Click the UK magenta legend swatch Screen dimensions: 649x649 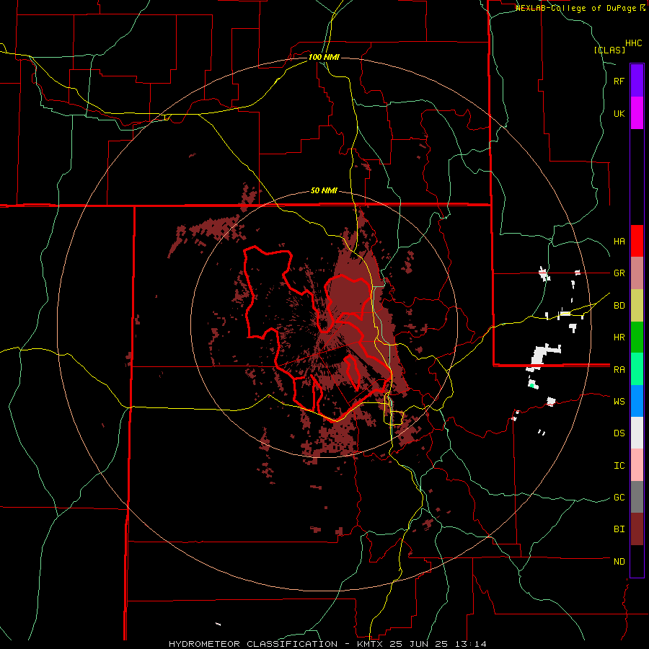click(x=637, y=113)
